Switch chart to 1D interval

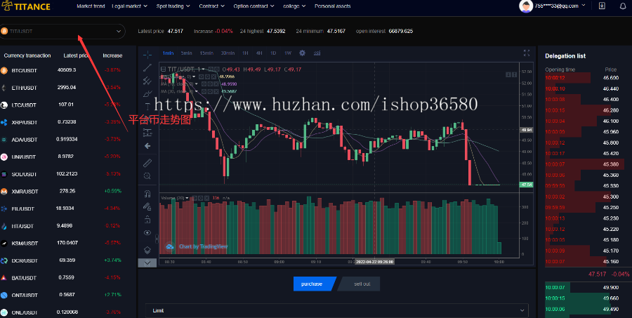pos(273,53)
